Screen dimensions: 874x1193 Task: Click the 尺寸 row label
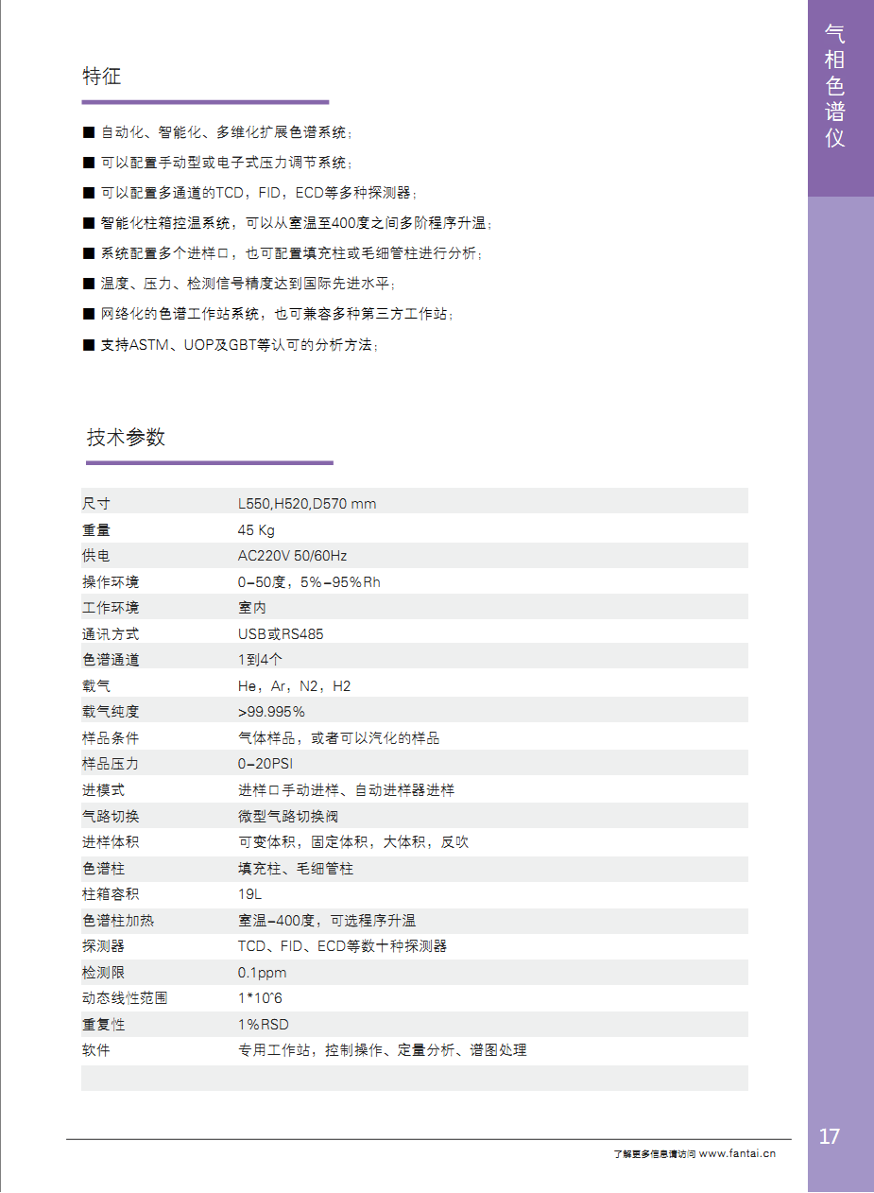[x=96, y=504]
